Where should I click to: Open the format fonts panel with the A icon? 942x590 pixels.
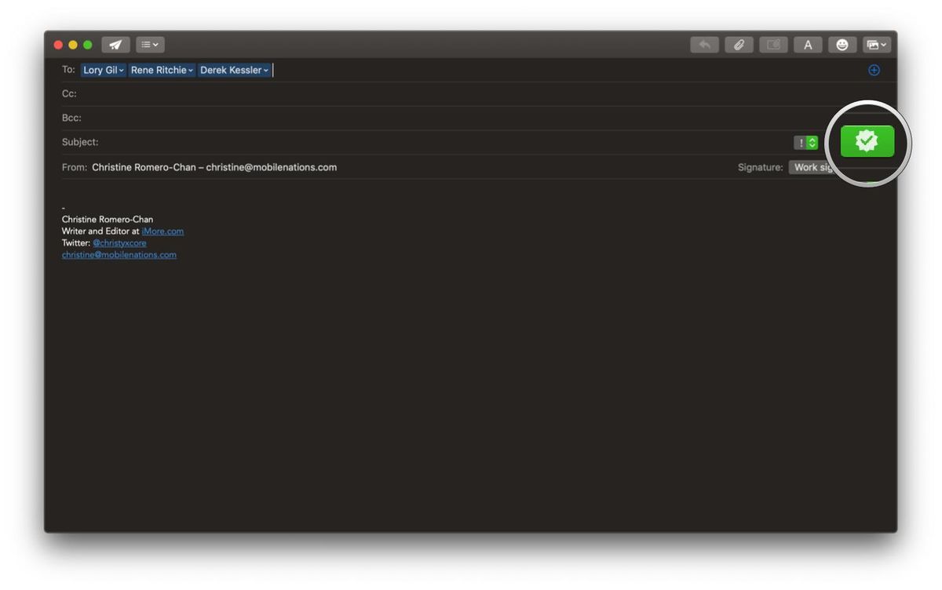808,45
